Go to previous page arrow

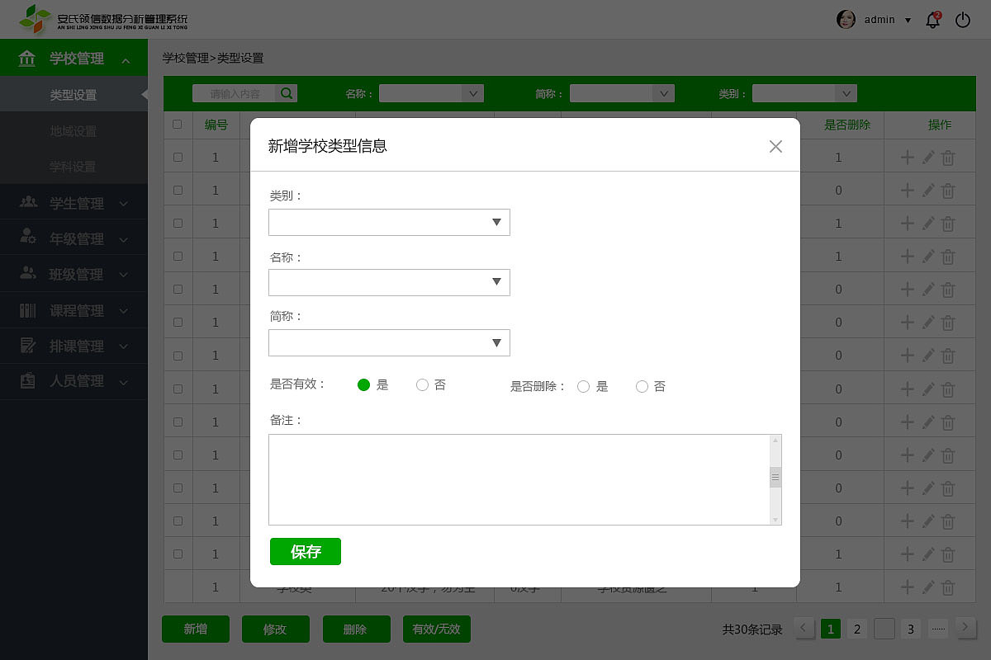pos(804,628)
